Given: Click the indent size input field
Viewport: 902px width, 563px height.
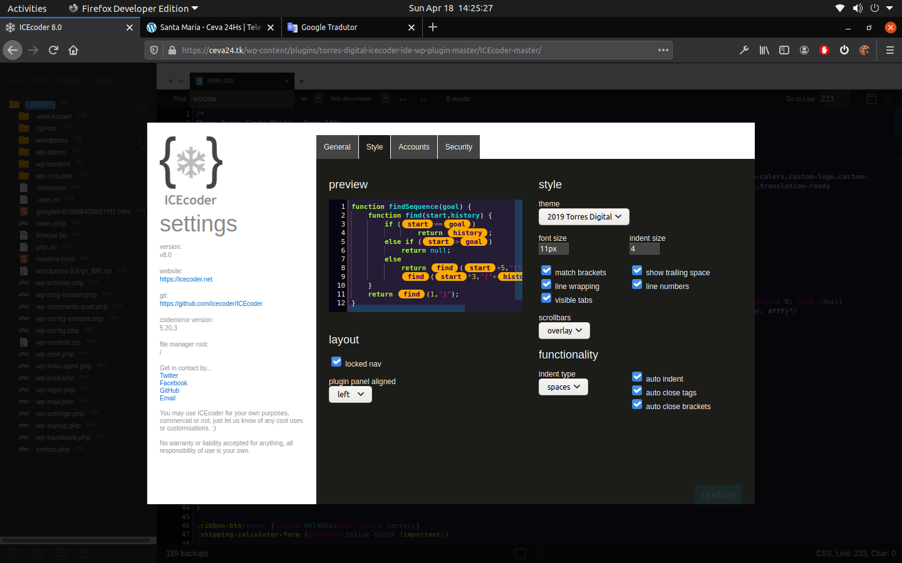Looking at the screenshot, I should (645, 249).
